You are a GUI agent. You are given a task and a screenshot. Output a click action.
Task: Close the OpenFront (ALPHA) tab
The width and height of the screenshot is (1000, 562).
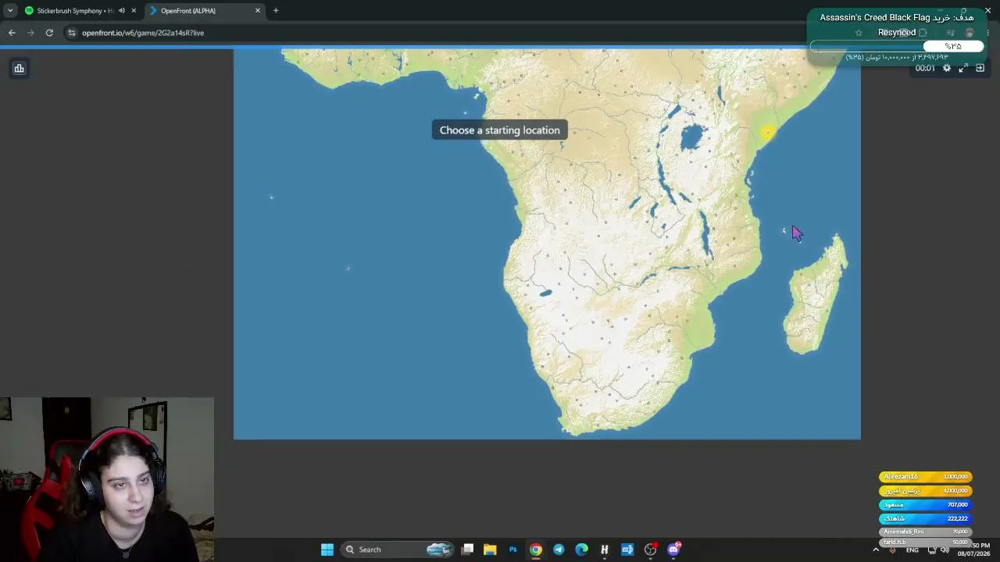coord(258,11)
